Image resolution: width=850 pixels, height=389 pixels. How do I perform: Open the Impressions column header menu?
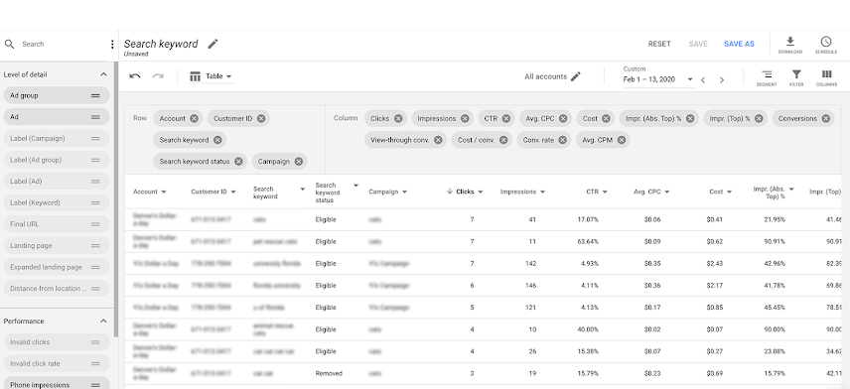tap(542, 192)
